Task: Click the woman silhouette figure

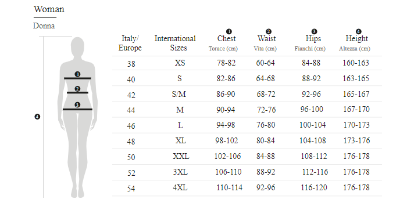Action: click(77, 117)
